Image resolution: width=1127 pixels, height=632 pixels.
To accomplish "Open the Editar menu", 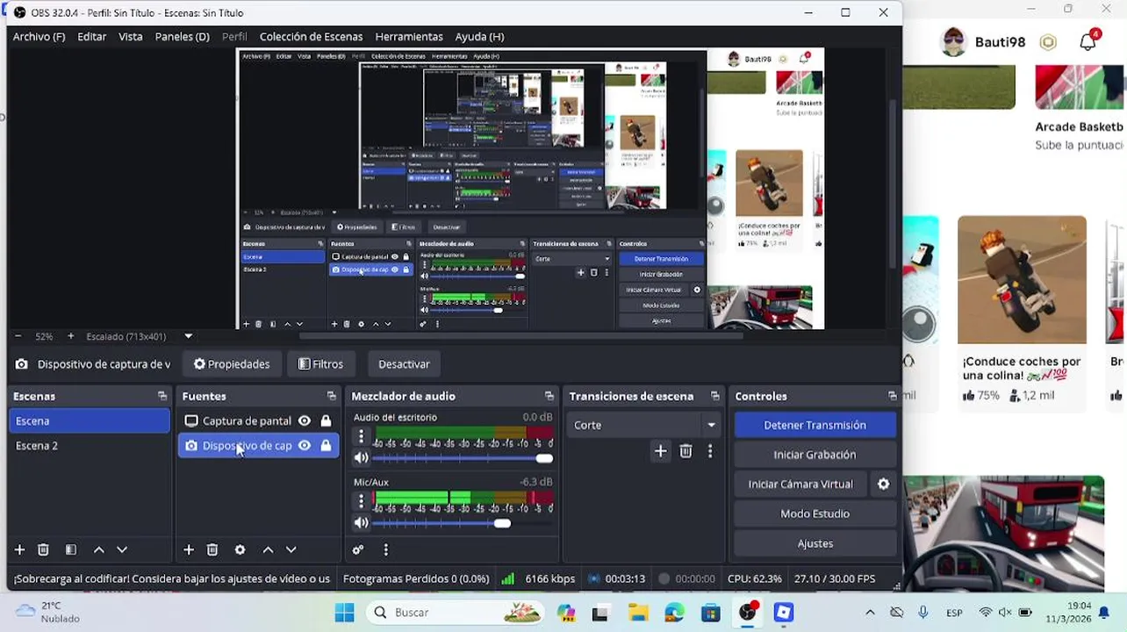I will pos(91,37).
